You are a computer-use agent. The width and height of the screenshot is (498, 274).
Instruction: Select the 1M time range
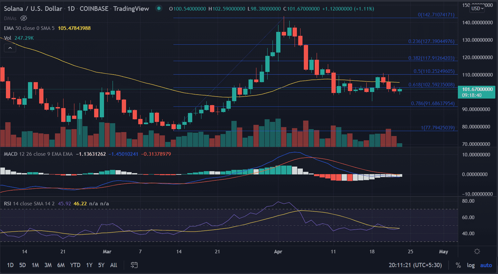click(x=35, y=265)
